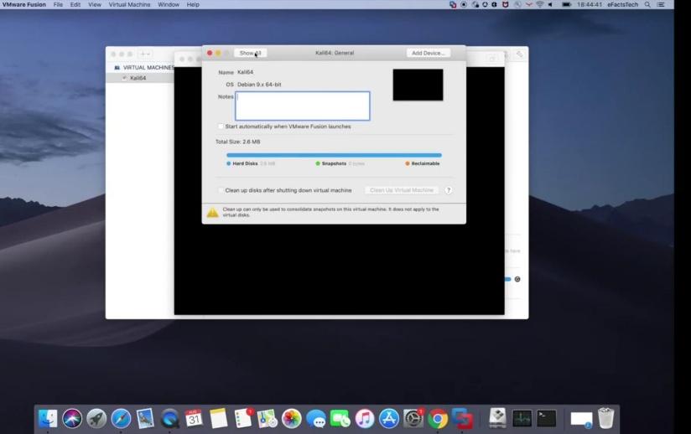Screen dimensions: 691x434
Task: Click Debian 9.x 64-bit OS text
Action: coord(259,84)
